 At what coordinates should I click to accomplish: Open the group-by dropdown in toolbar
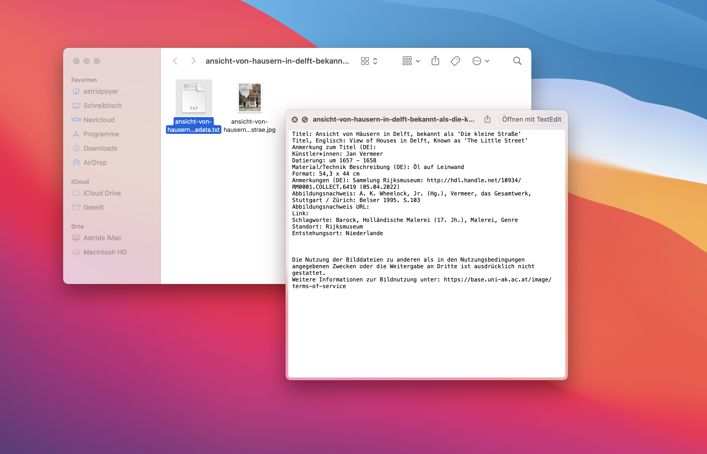click(411, 61)
